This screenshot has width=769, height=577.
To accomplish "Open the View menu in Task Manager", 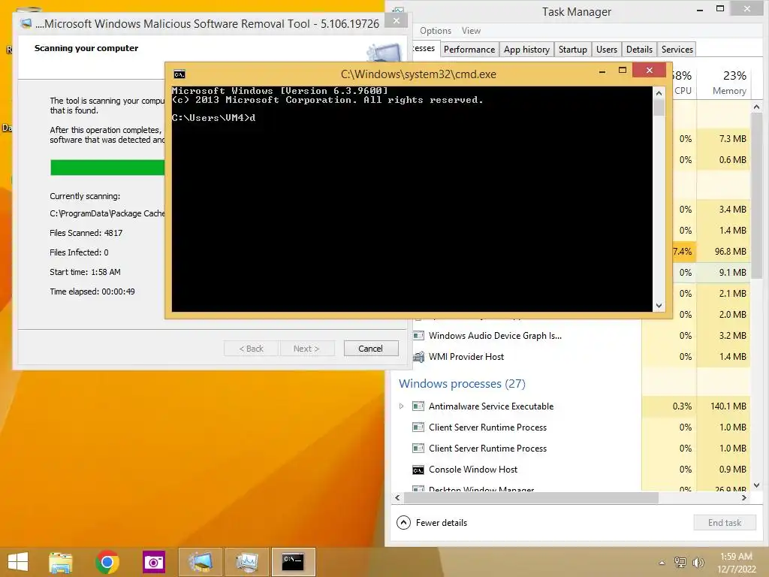I will (471, 30).
